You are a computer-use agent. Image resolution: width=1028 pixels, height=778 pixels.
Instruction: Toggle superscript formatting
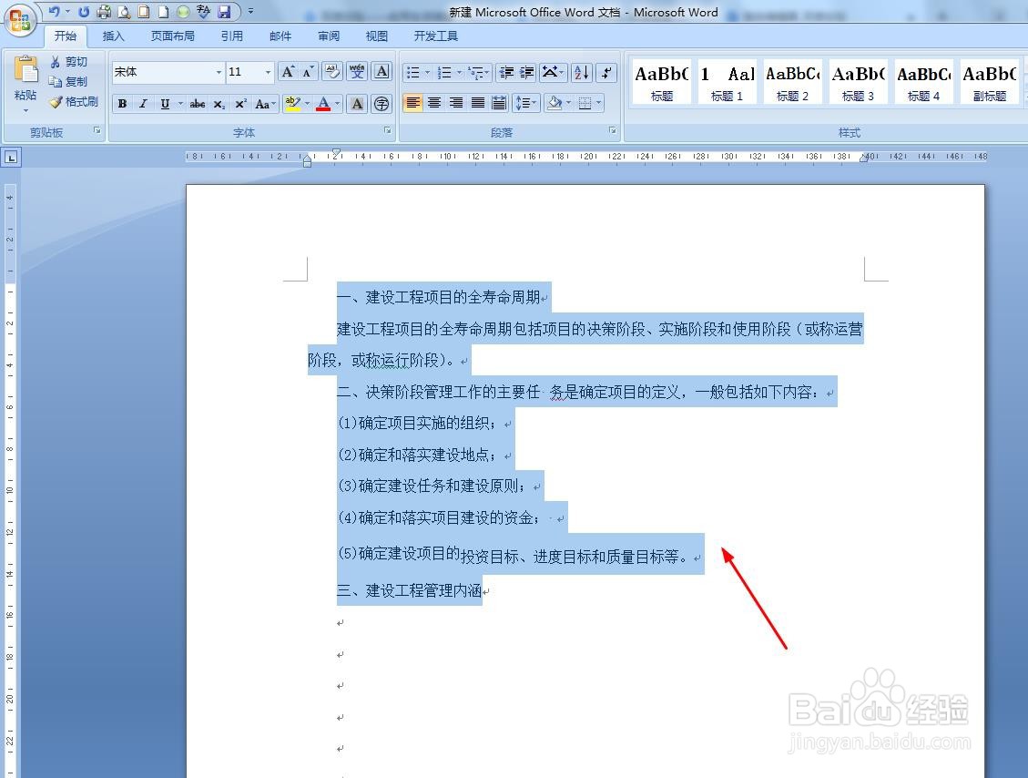coord(240,104)
